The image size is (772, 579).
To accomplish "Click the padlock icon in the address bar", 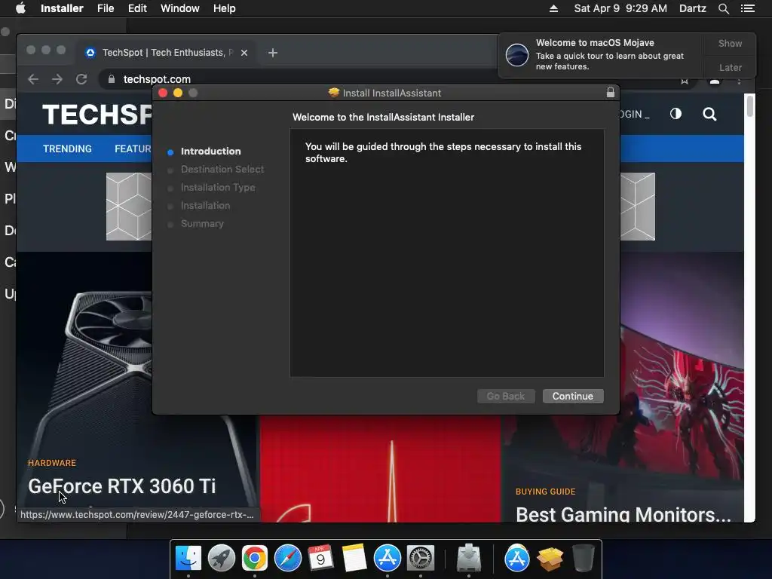I will click(x=112, y=79).
